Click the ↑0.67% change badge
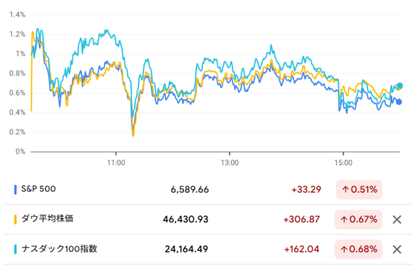Screen dimensions: 415x265 point(359,219)
